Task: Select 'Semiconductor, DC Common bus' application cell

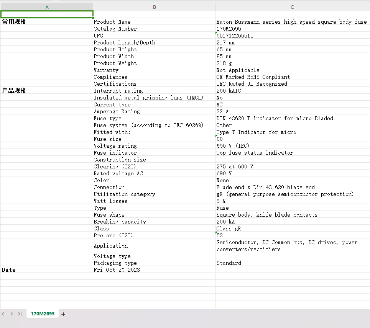Action: click(293, 246)
